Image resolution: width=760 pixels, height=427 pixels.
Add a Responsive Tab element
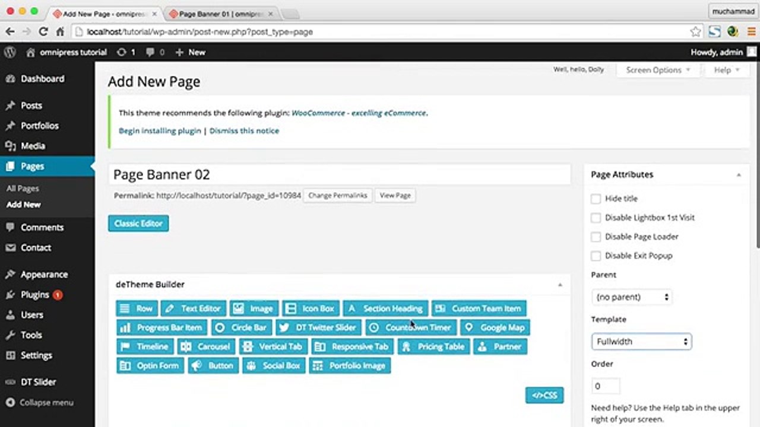pyautogui.click(x=352, y=346)
